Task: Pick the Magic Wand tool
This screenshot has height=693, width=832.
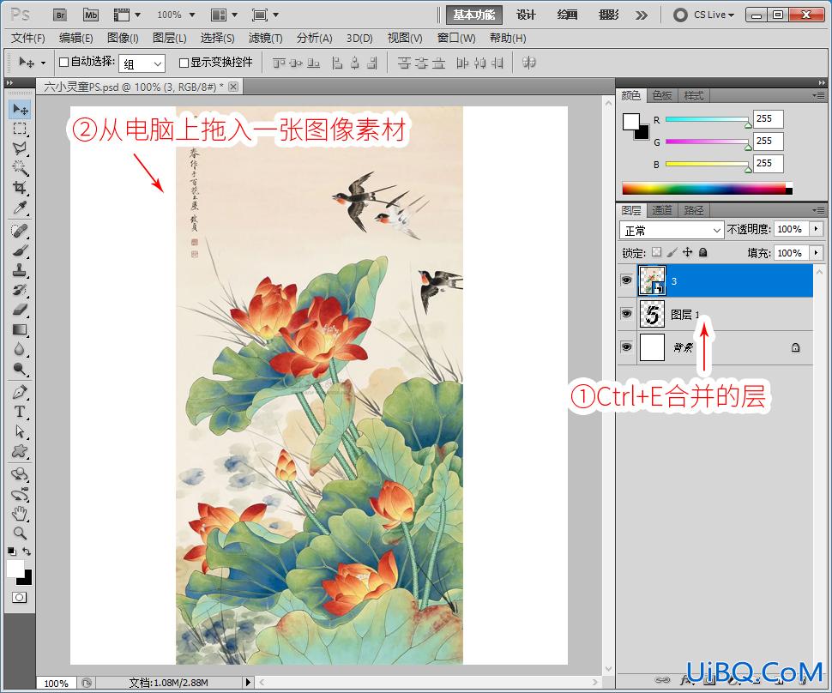Action: (x=21, y=168)
